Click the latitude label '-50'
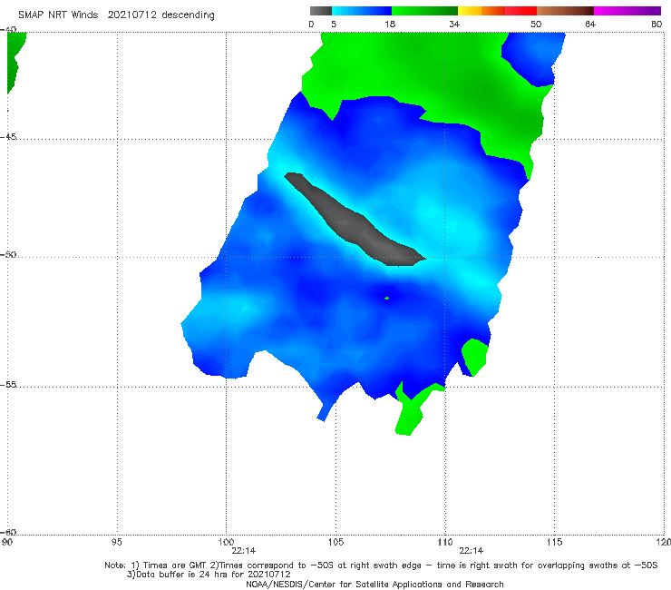 [x=8, y=254]
